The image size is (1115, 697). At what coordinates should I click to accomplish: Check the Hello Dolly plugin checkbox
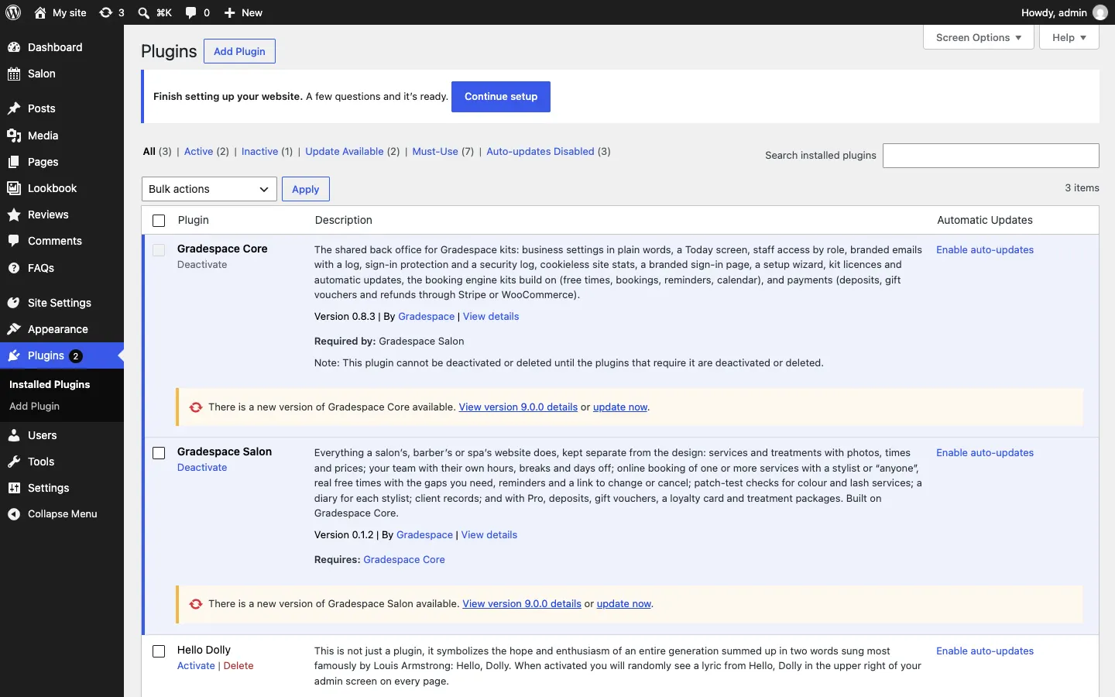coord(159,651)
